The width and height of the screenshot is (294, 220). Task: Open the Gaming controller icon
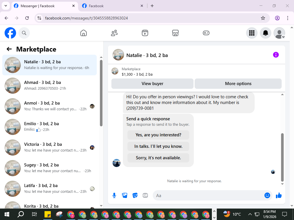[x=206, y=33]
